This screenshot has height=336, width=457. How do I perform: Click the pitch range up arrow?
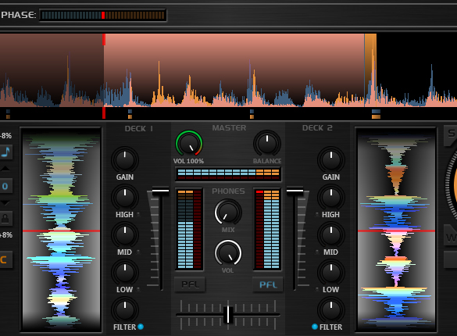[x=5, y=169]
